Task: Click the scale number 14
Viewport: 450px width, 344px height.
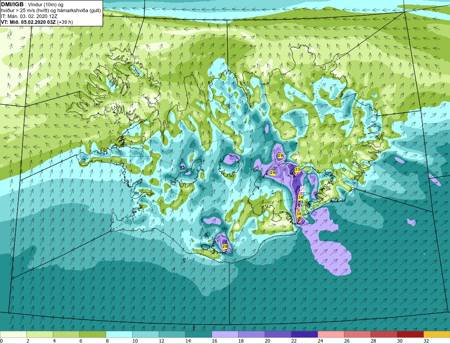Action: click(188, 341)
